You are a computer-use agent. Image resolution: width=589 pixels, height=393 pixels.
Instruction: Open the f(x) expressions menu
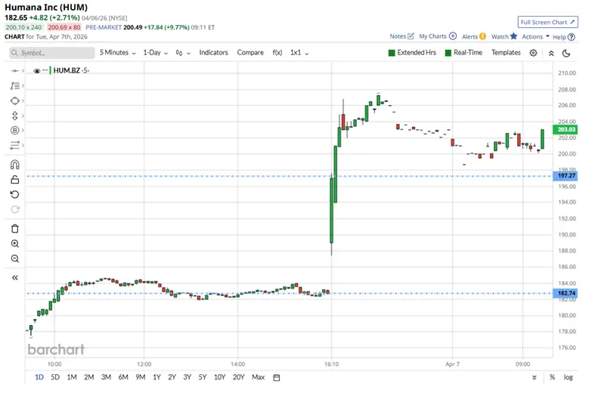277,53
